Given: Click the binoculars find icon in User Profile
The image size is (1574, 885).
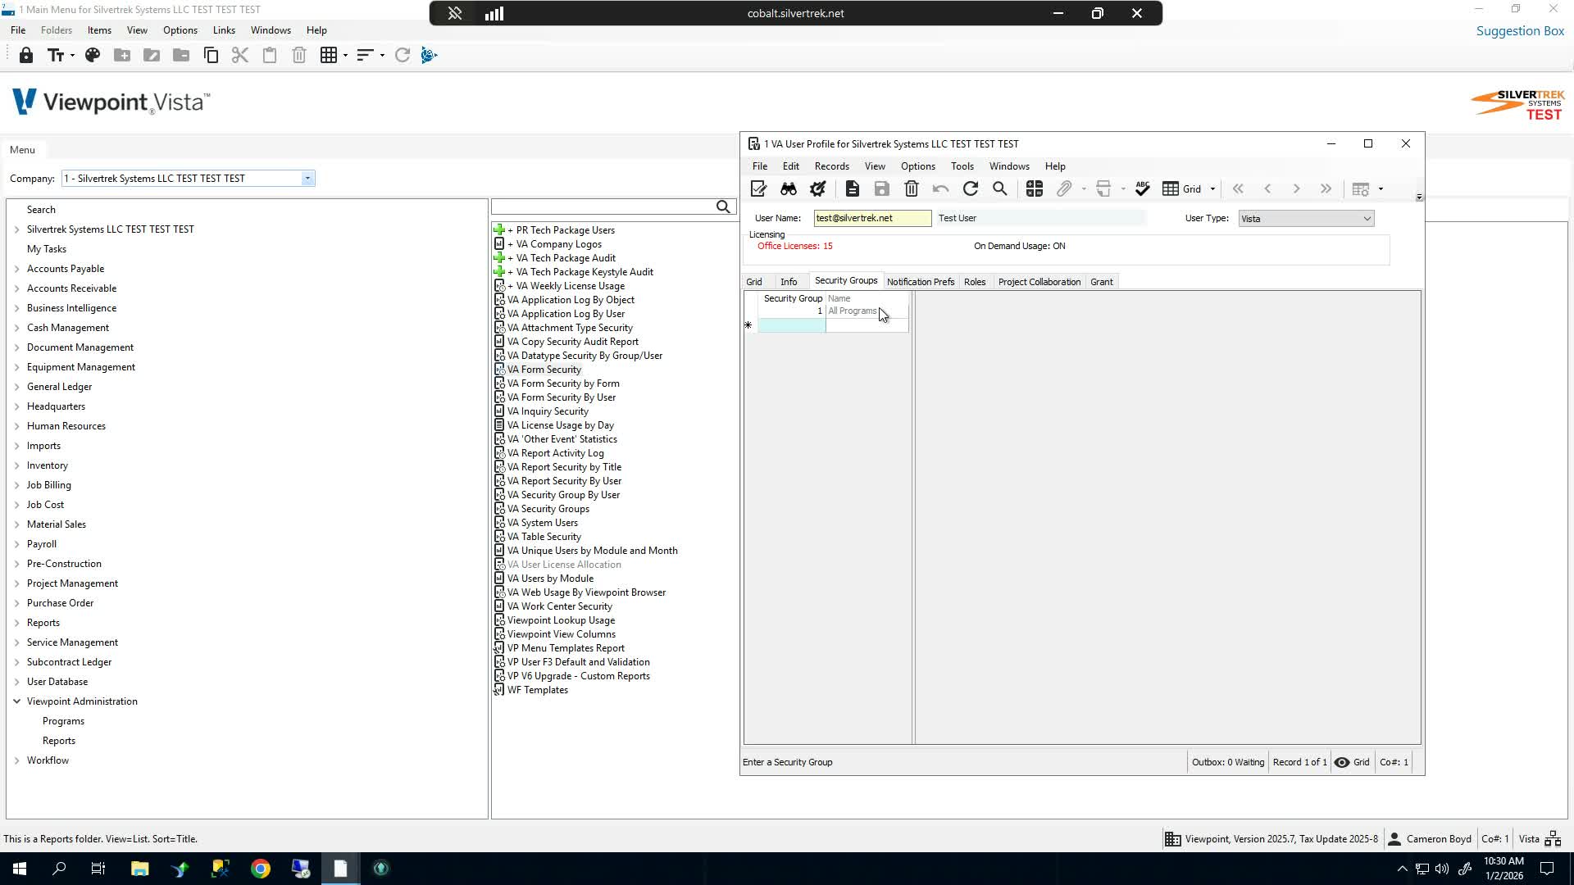Looking at the screenshot, I should point(789,189).
